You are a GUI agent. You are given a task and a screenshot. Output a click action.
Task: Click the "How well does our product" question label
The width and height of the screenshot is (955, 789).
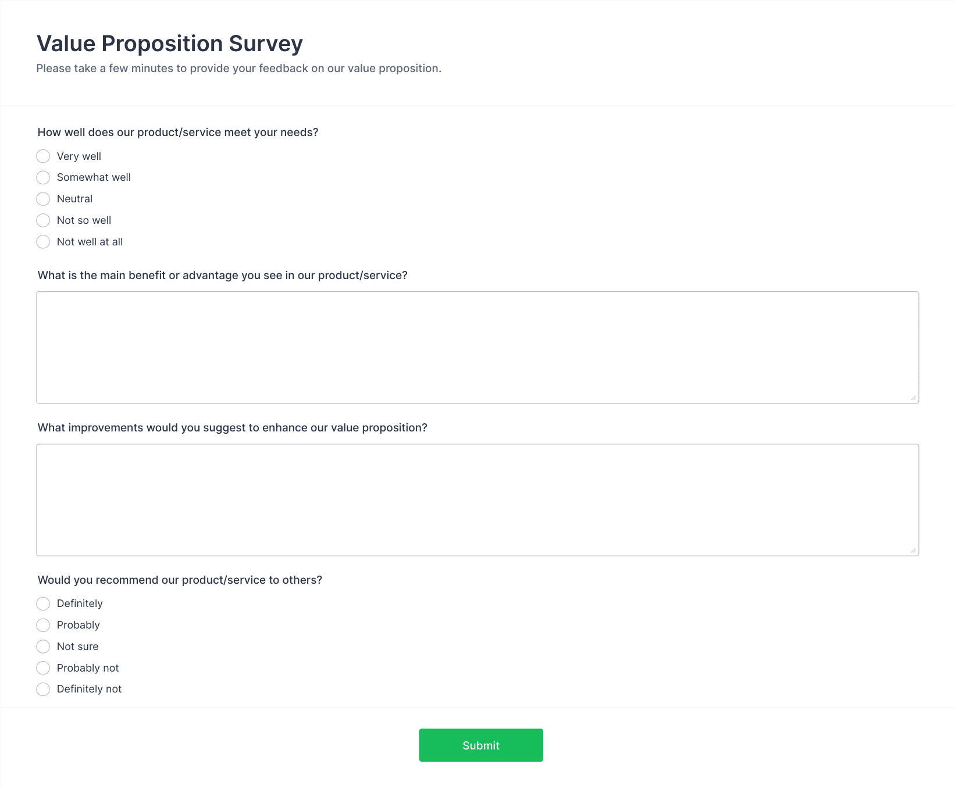click(178, 133)
